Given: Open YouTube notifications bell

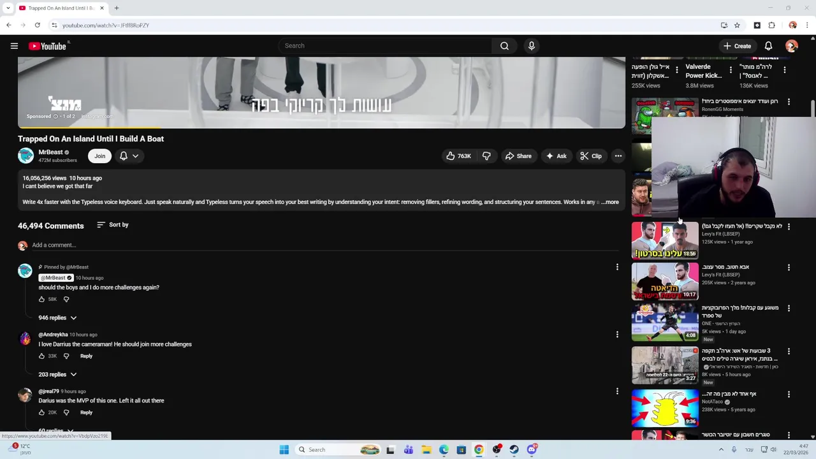Looking at the screenshot, I should [768, 46].
